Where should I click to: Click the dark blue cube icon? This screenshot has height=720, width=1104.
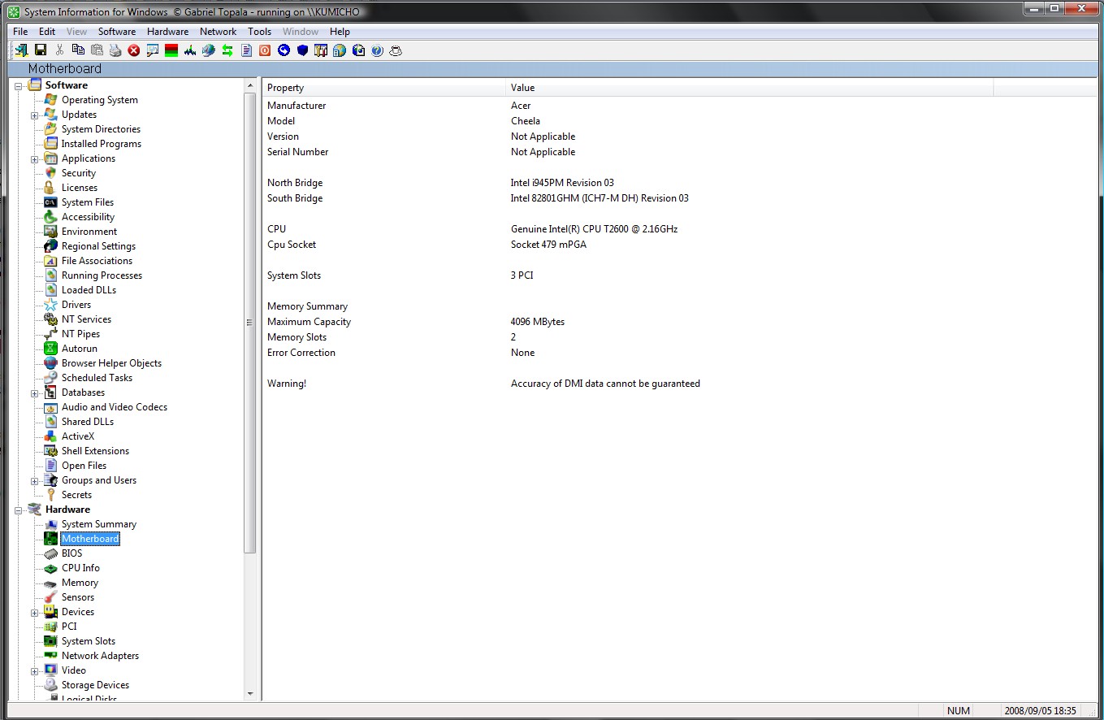[302, 50]
